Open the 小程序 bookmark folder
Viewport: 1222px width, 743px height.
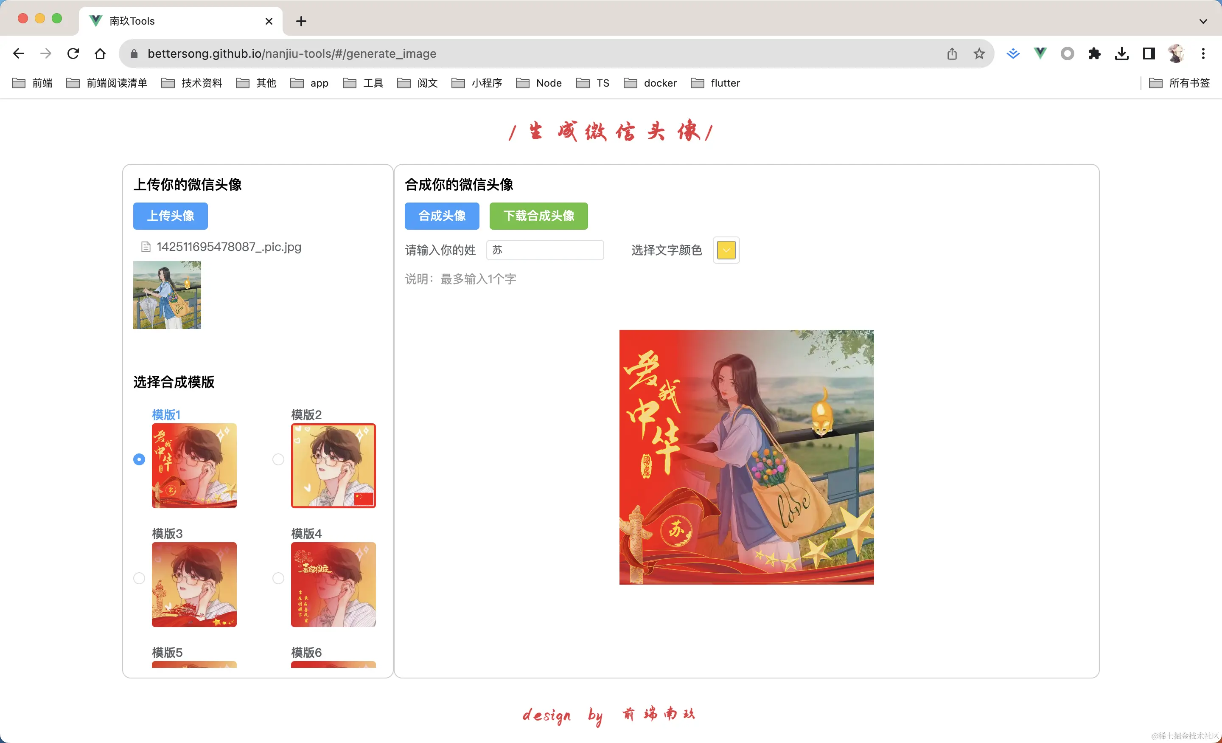477,83
